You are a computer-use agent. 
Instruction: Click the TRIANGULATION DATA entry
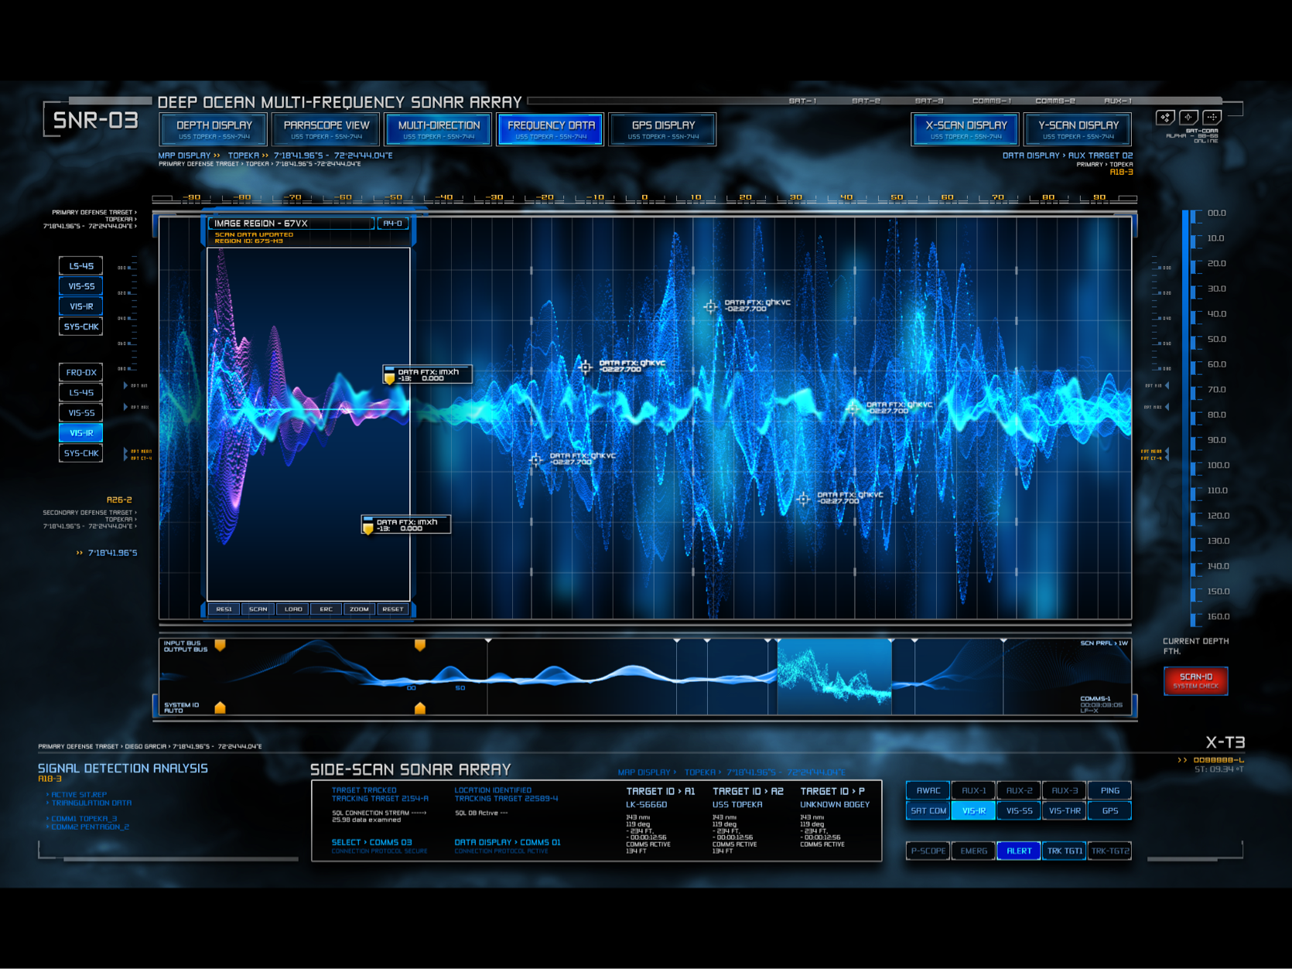[x=91, y=803]
